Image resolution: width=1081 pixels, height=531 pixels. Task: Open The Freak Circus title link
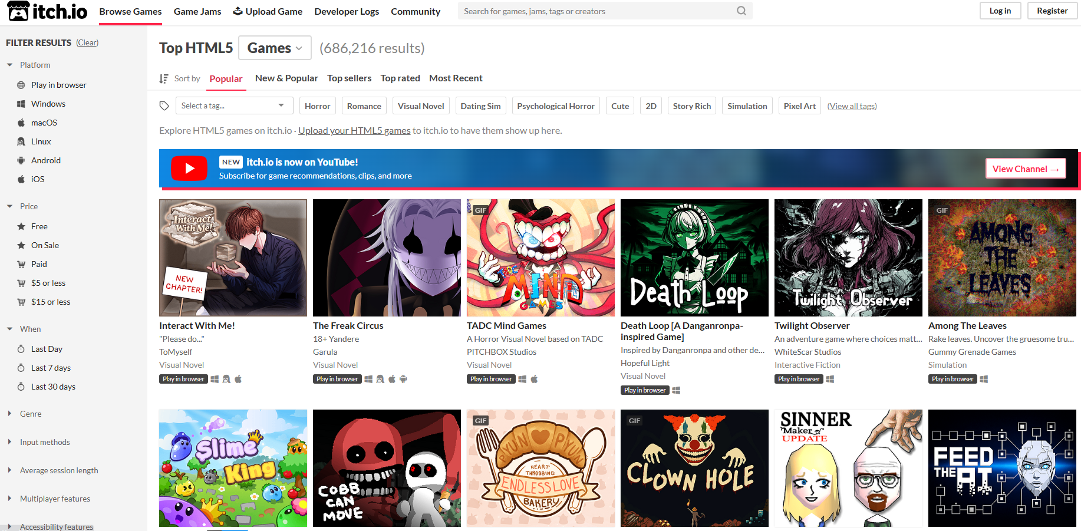[x=348, y=326]
